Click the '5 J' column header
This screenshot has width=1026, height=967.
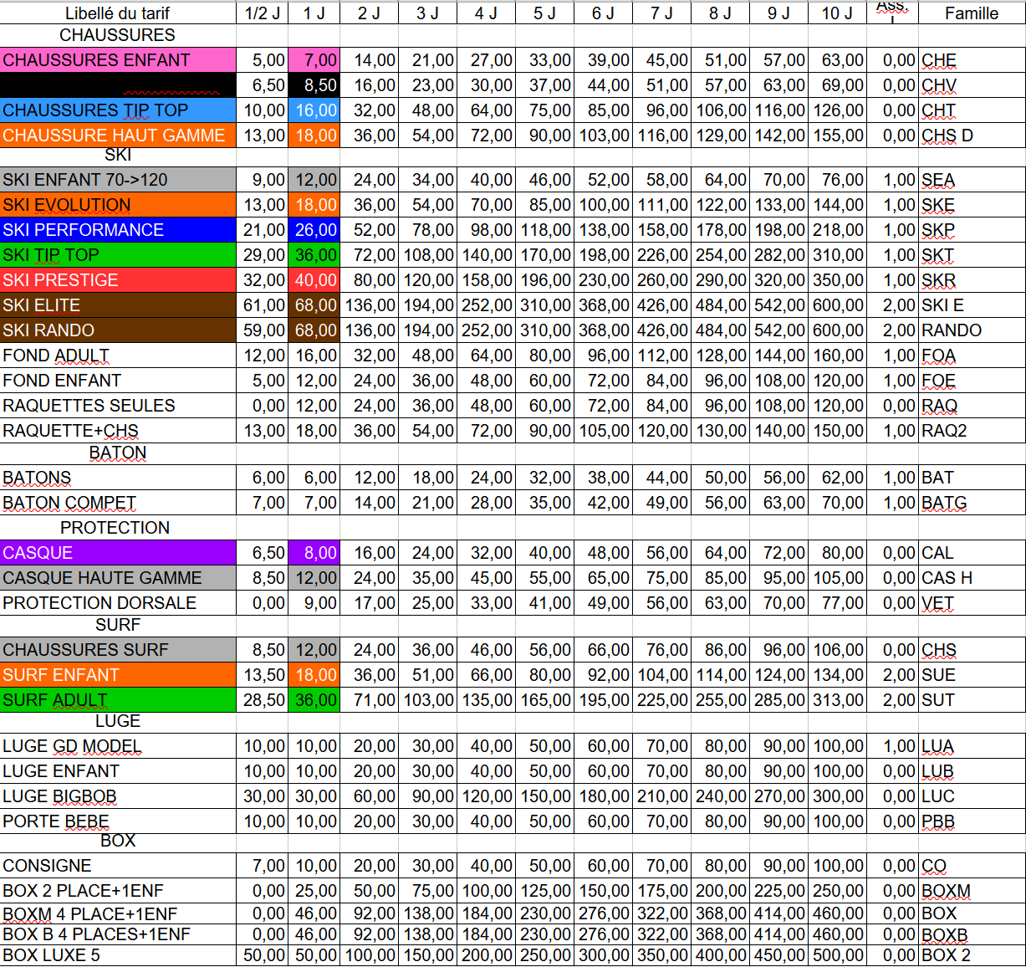pyautogui.click(x=544, y=13)
